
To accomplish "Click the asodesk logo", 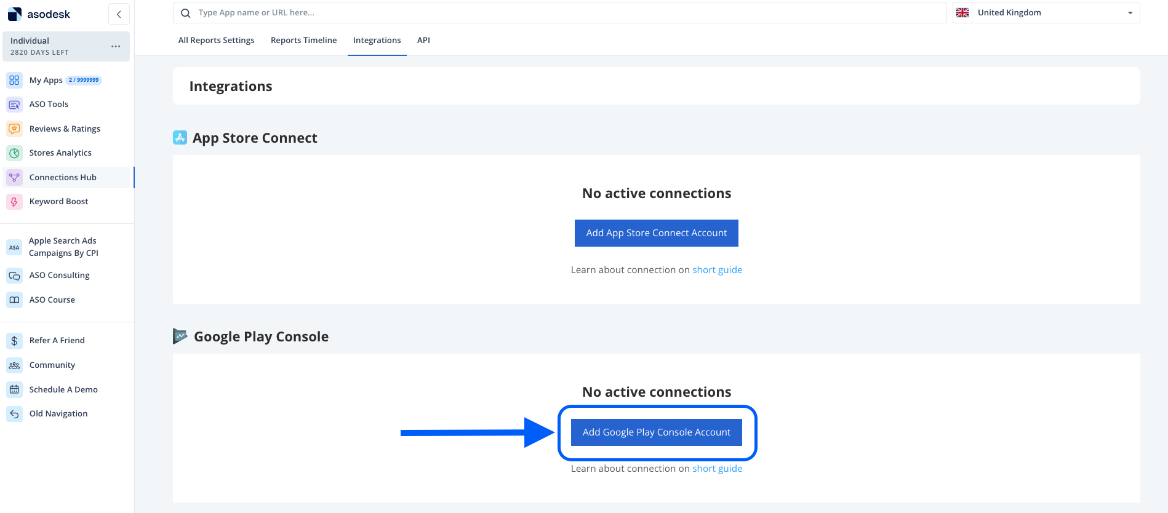I will (x=39, y=14).
